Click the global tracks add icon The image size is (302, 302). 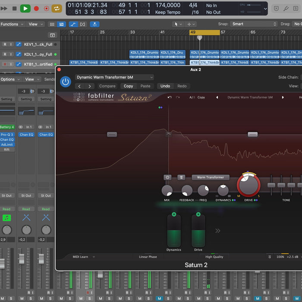52,35
